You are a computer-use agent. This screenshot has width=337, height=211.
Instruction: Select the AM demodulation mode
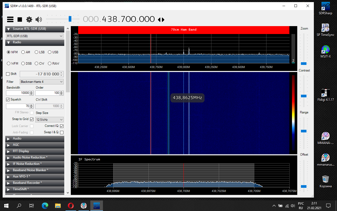[23, 52]
